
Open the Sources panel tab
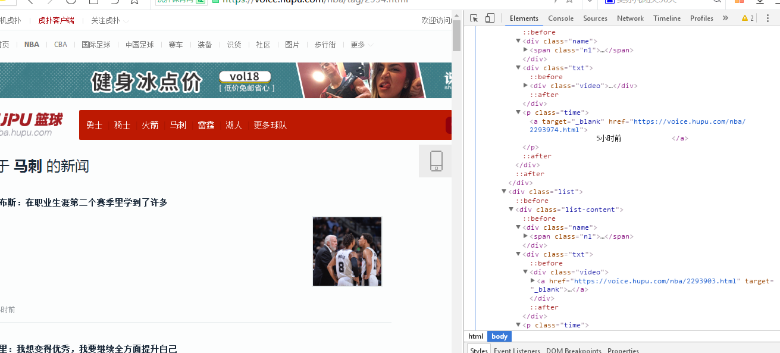point(595,18)
